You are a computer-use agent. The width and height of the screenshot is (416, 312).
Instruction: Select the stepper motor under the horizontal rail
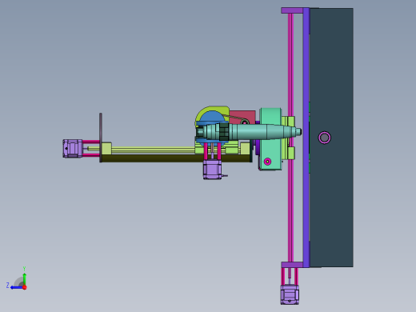click(212, 170)
